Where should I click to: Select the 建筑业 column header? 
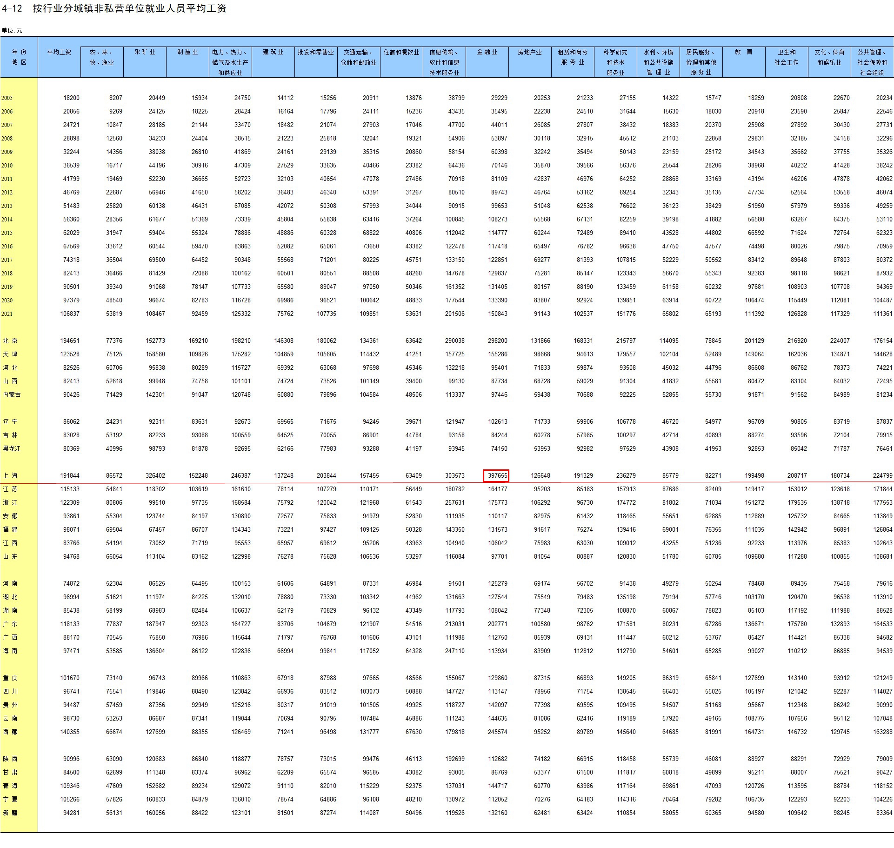click(x=273, y=52)
